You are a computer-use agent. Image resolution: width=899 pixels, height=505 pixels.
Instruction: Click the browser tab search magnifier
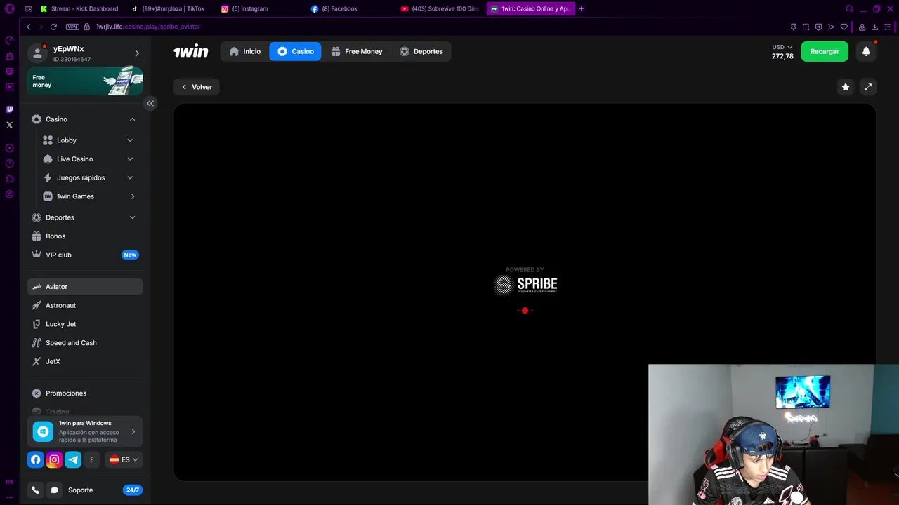[x=849, y=8]
